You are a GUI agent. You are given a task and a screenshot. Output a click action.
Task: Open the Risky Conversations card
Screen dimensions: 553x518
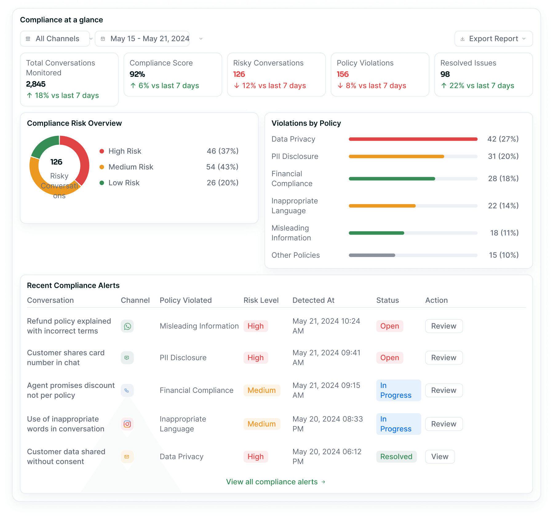pos(276,74)
